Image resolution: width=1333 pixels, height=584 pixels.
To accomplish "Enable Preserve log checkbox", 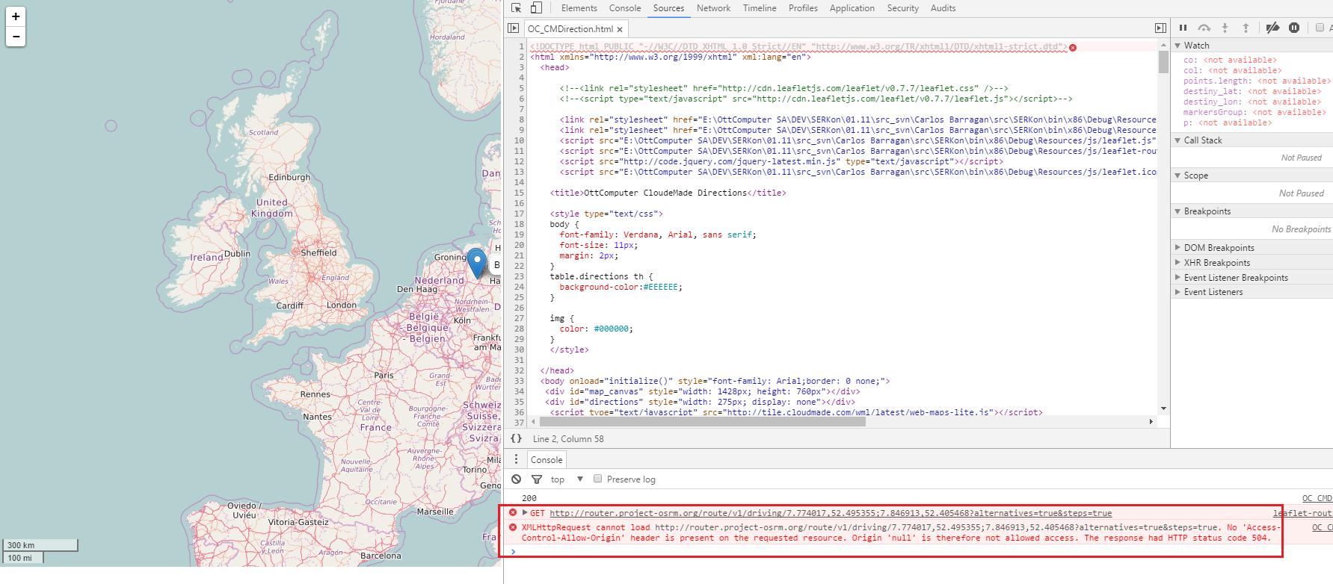I will coord(597,479).
